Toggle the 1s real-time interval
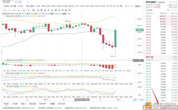The image size is (178, 110). 126,6
